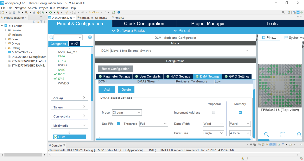This screenshot has width=304, height=161.
Task: Switch to Project Manager tab
Action: coord(208,24)
